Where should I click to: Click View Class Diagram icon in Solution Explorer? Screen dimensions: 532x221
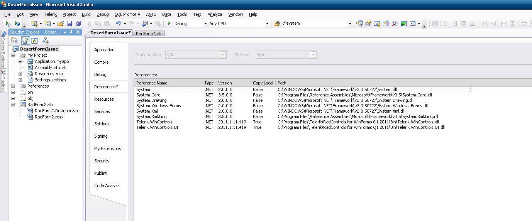[x=45, y=40]
